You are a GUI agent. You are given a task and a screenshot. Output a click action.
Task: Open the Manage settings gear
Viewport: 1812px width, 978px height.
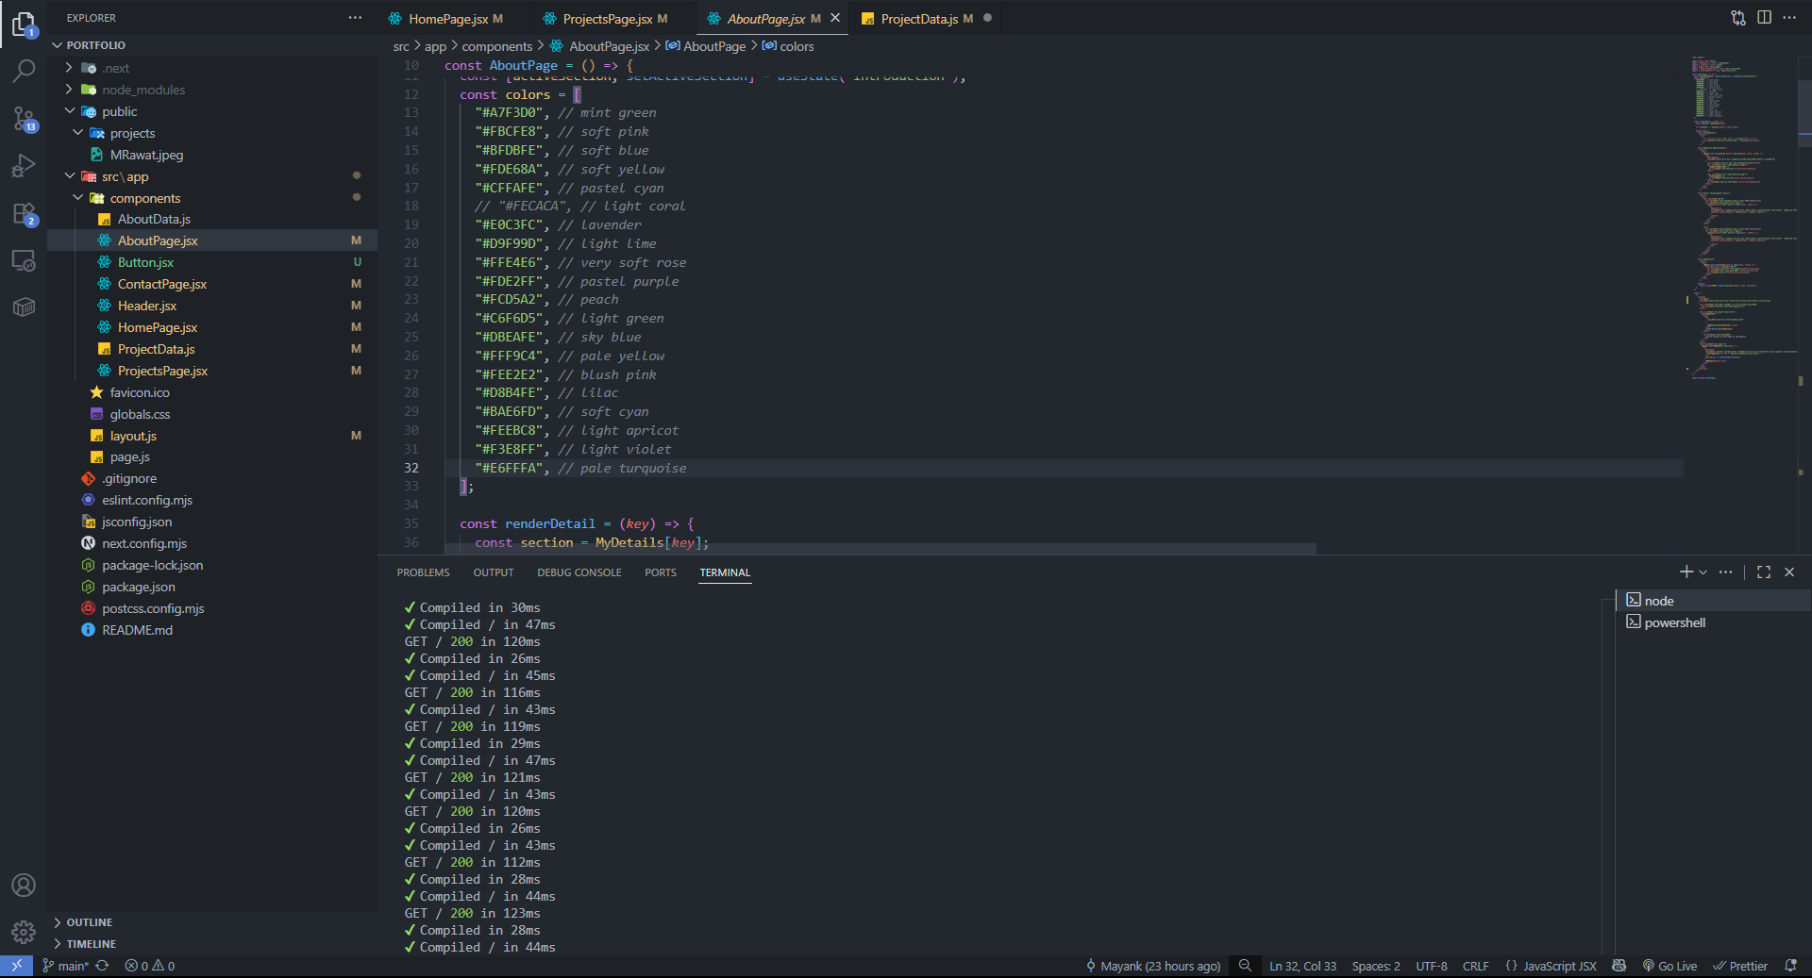pyautogui.click(x=24, y=932)
